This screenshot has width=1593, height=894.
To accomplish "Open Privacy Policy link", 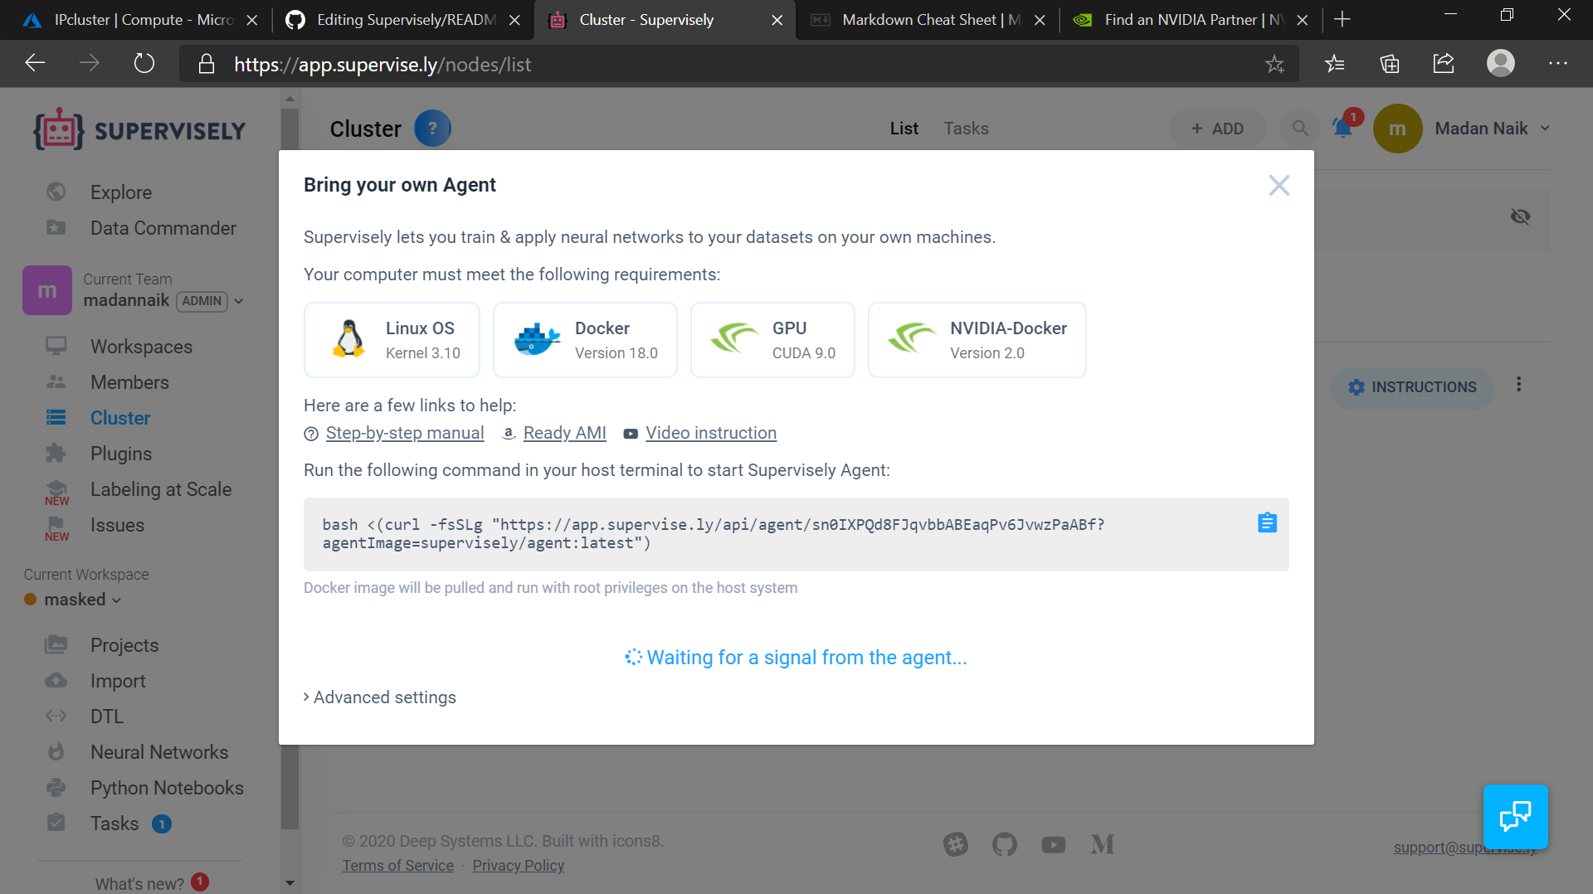I will click(518, 865).
